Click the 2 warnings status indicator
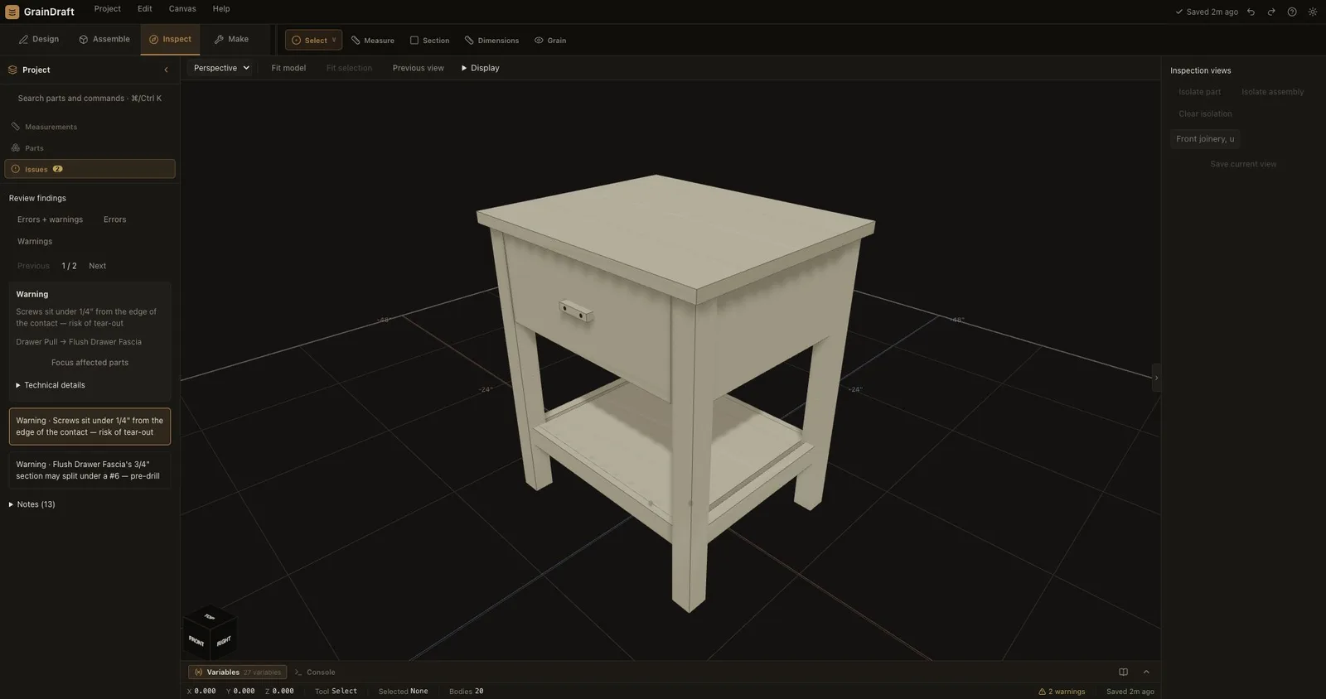Image resolution: width=1326 pixels, height=699 pixels. [1062, 692]
